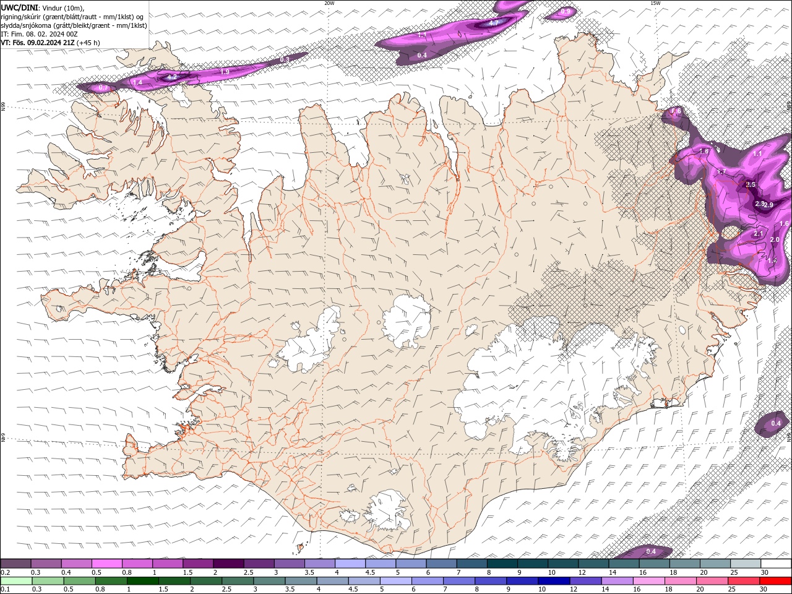Pick the dusky mauve swatch above the 0.2 label
Viewport: 792px width, 594px height.
pyautogui.click(x=15, y=564)
